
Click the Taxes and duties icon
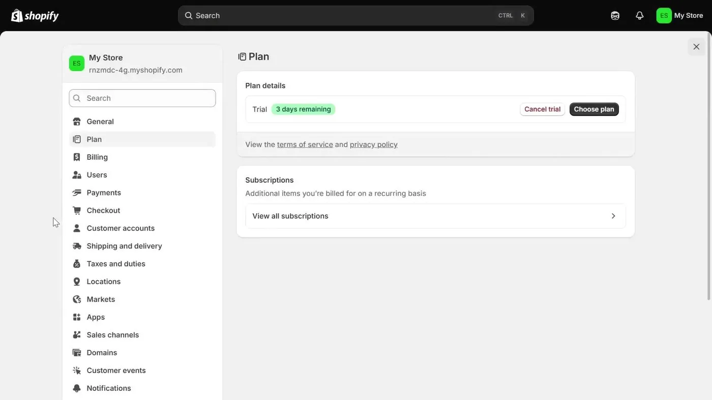[77, 264]
